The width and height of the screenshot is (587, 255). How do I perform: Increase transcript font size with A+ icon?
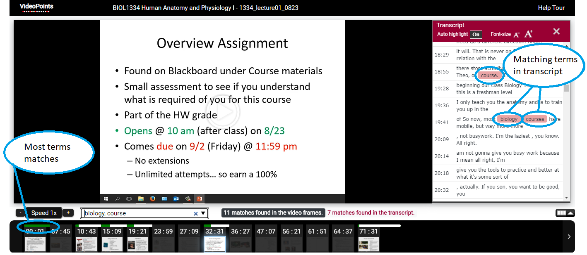[x=529, y=34]
